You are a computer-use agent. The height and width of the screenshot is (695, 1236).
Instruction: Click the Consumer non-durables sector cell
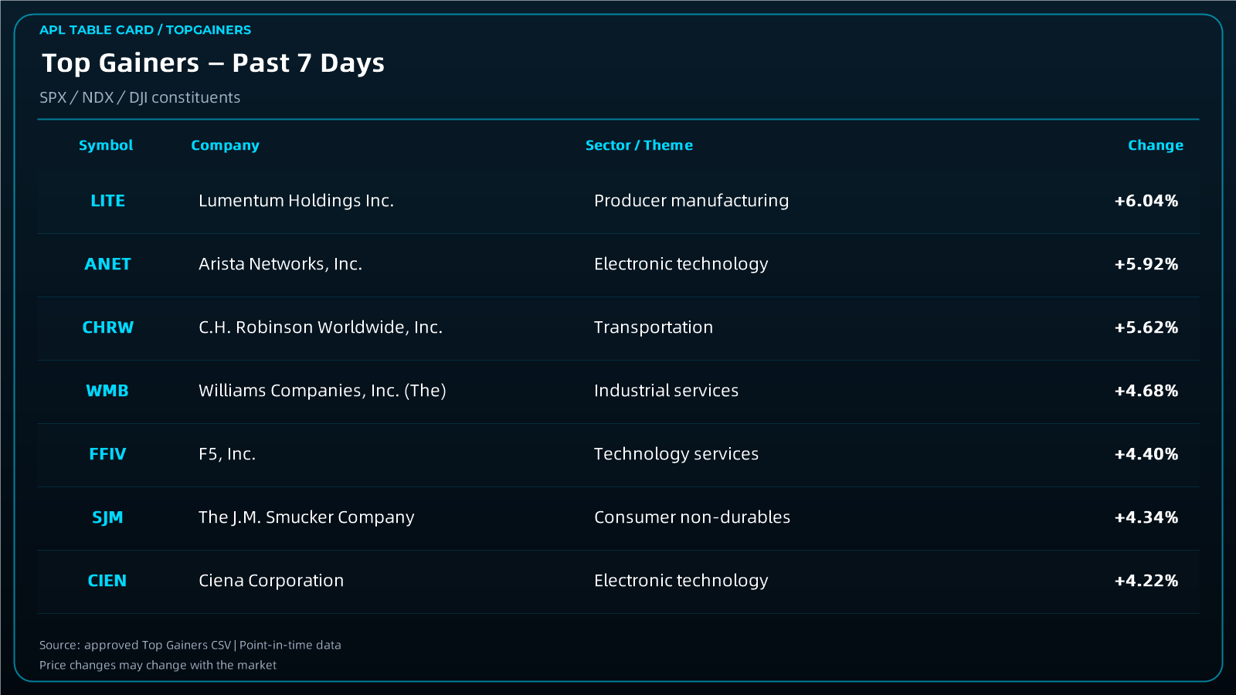click(x=692, y=517)
